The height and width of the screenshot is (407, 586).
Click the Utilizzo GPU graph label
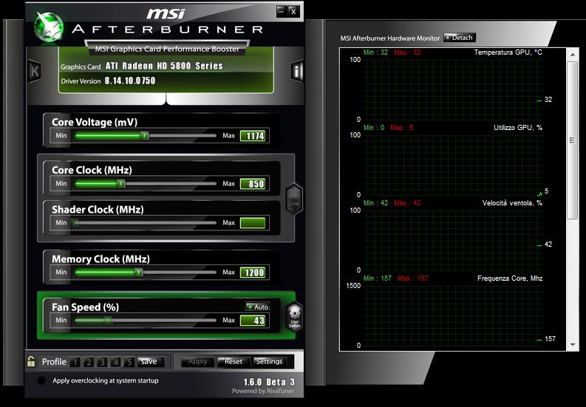(518, 128)
